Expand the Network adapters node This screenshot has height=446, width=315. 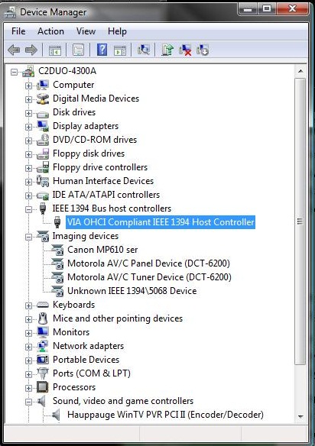28,347
